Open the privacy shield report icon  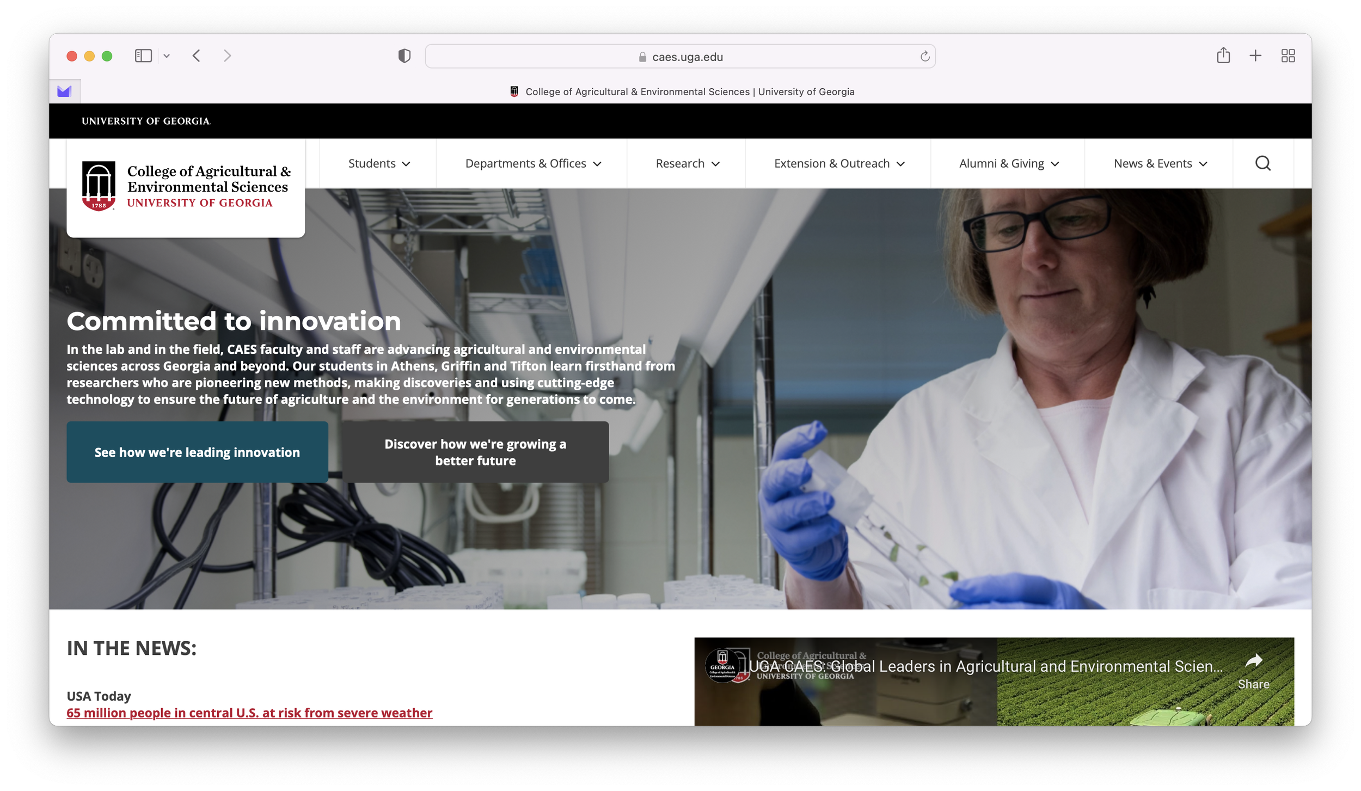404,56
